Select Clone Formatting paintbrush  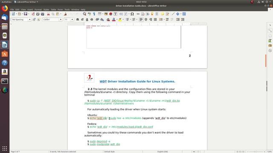tap(65, 14)
